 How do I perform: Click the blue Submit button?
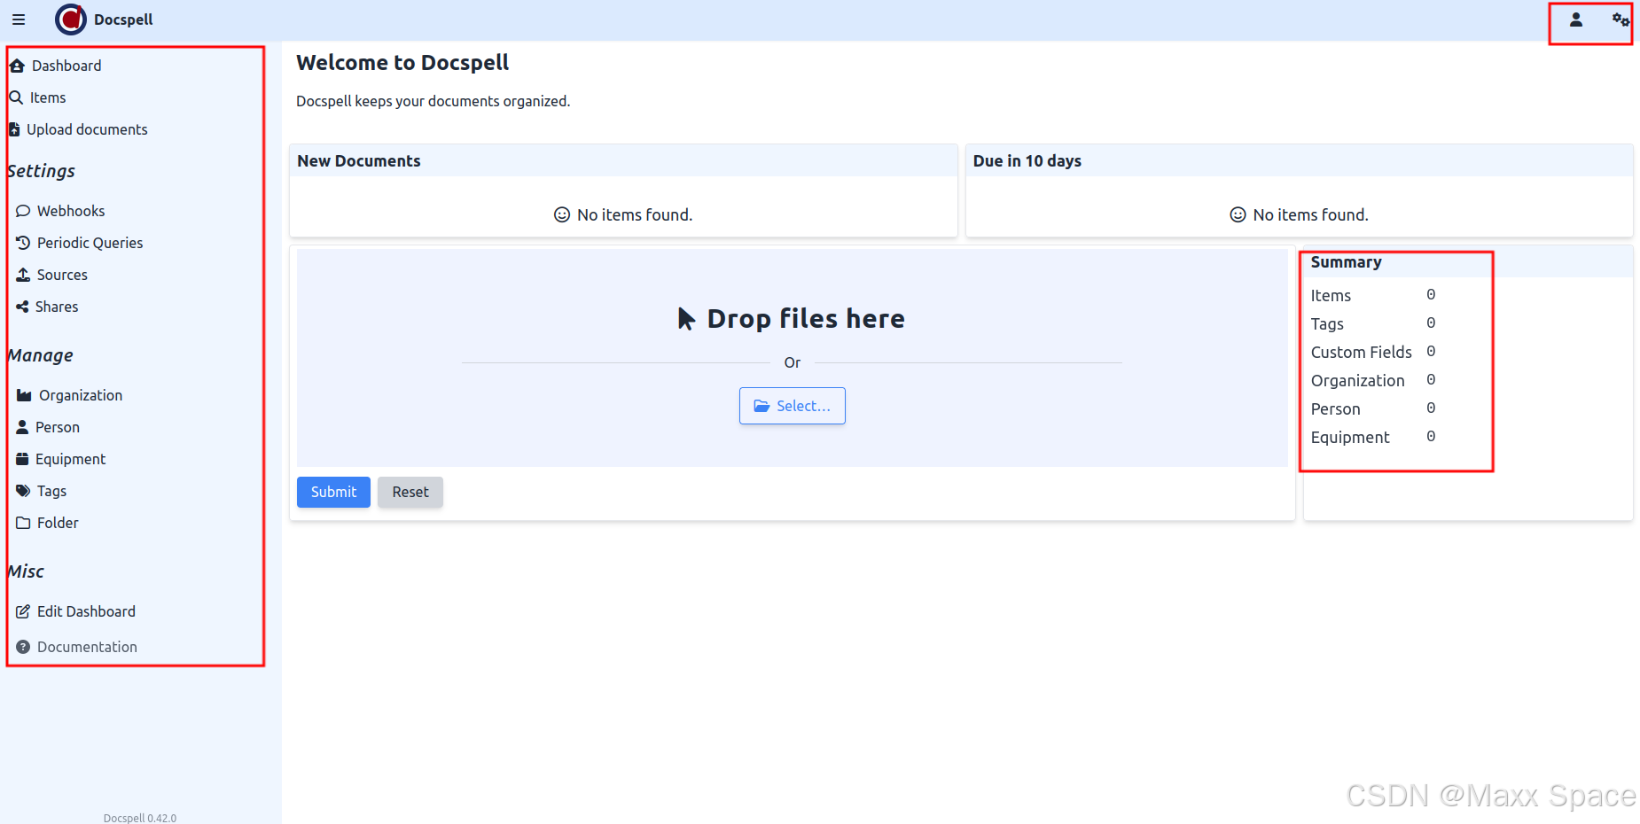click(x=333, y=492)
